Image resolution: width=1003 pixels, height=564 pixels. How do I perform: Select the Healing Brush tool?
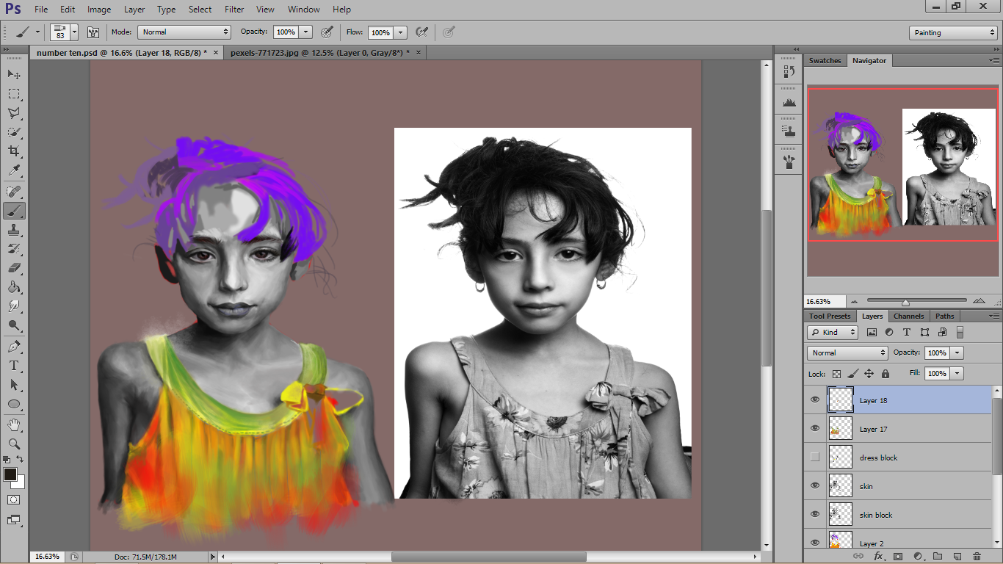click(x=14, y=192)
